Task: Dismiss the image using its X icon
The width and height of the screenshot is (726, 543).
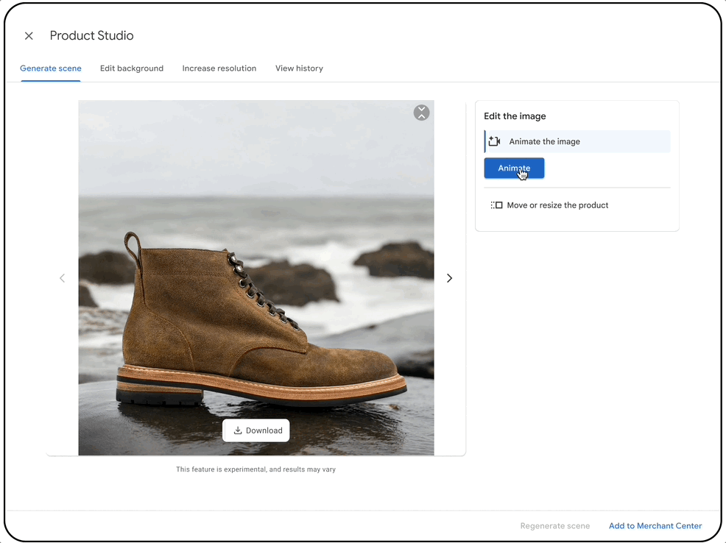Action: (421, 113)
